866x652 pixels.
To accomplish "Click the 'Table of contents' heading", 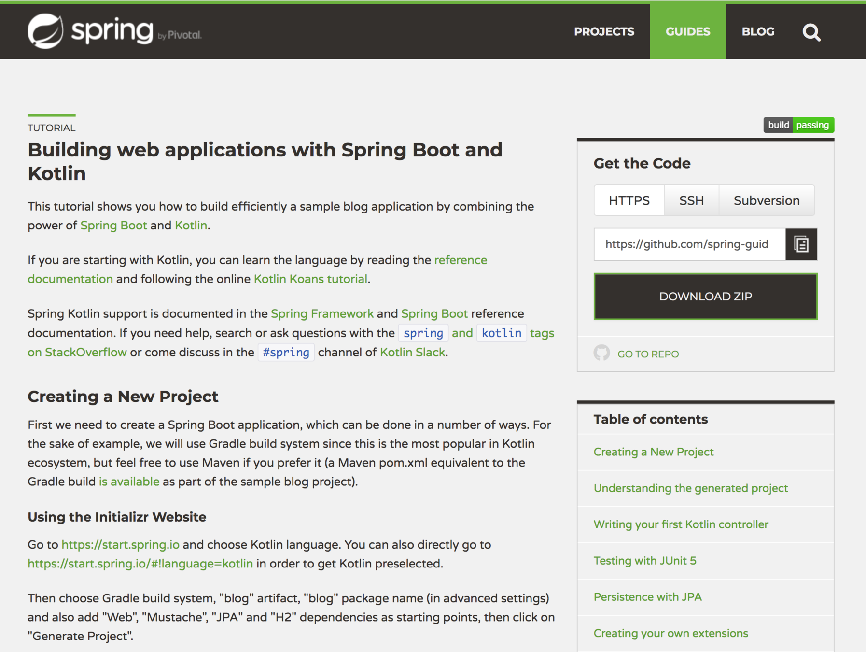I will click(650, 419).
